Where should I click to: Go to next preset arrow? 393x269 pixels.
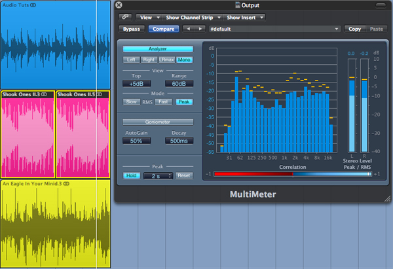point(200,29)
